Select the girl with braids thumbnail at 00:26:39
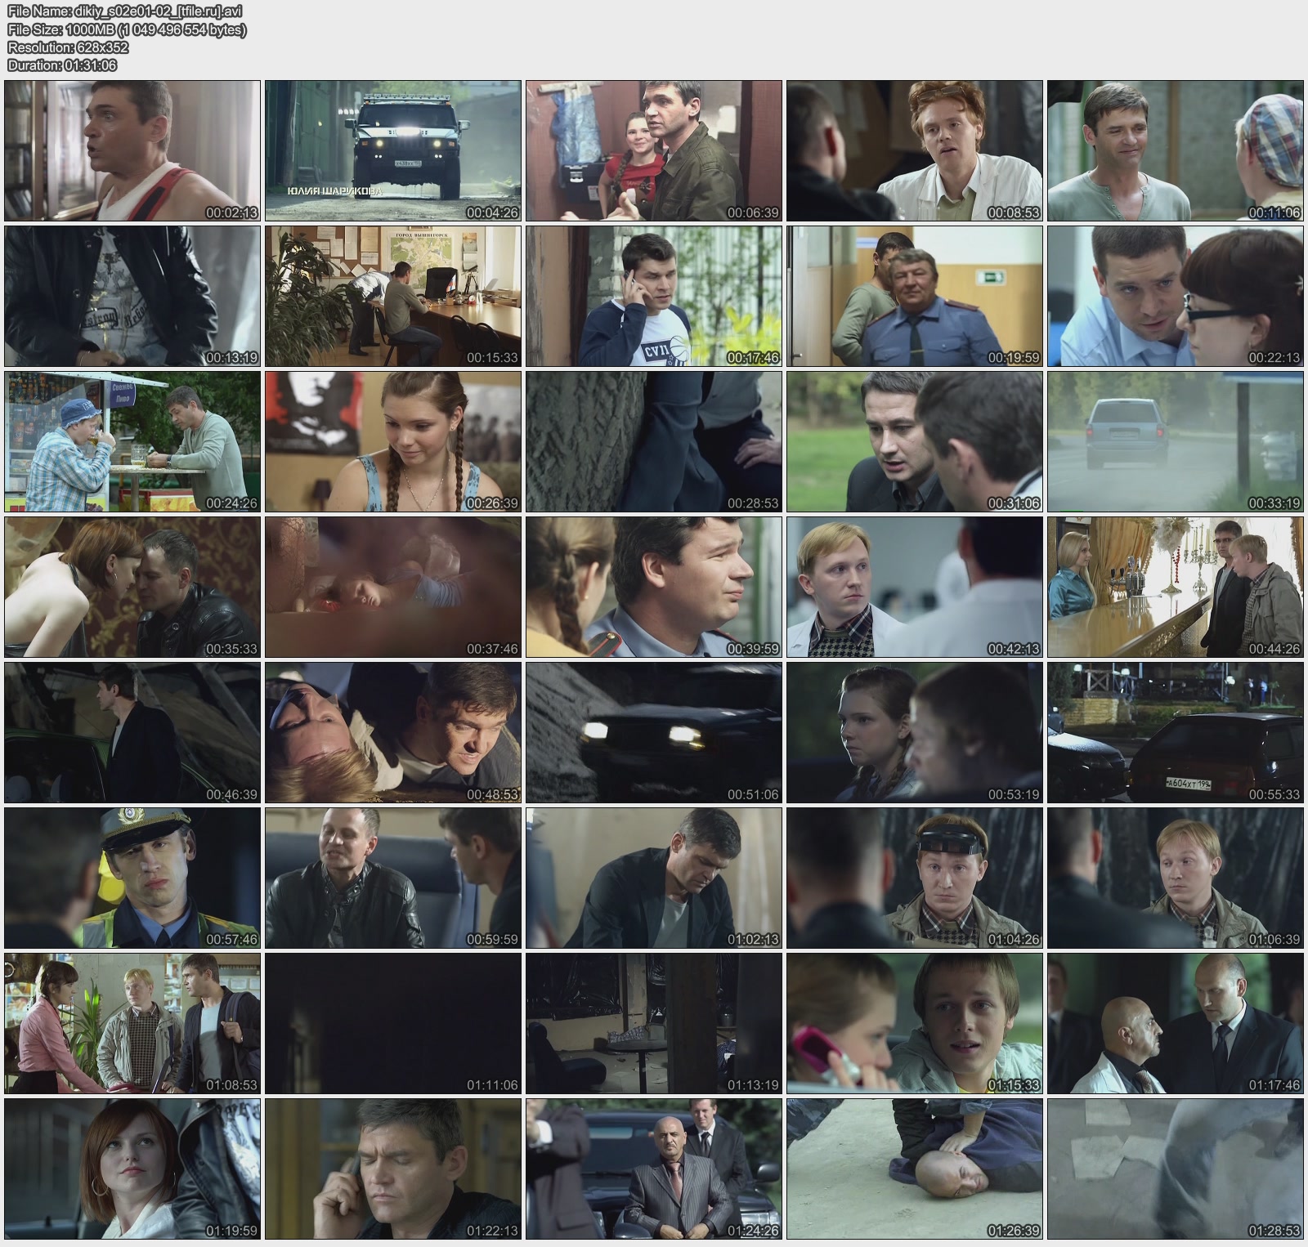This screenshot has width=1308, height=1247. 392,441
